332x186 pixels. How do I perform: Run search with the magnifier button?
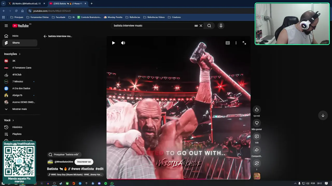tap(209, 26)
